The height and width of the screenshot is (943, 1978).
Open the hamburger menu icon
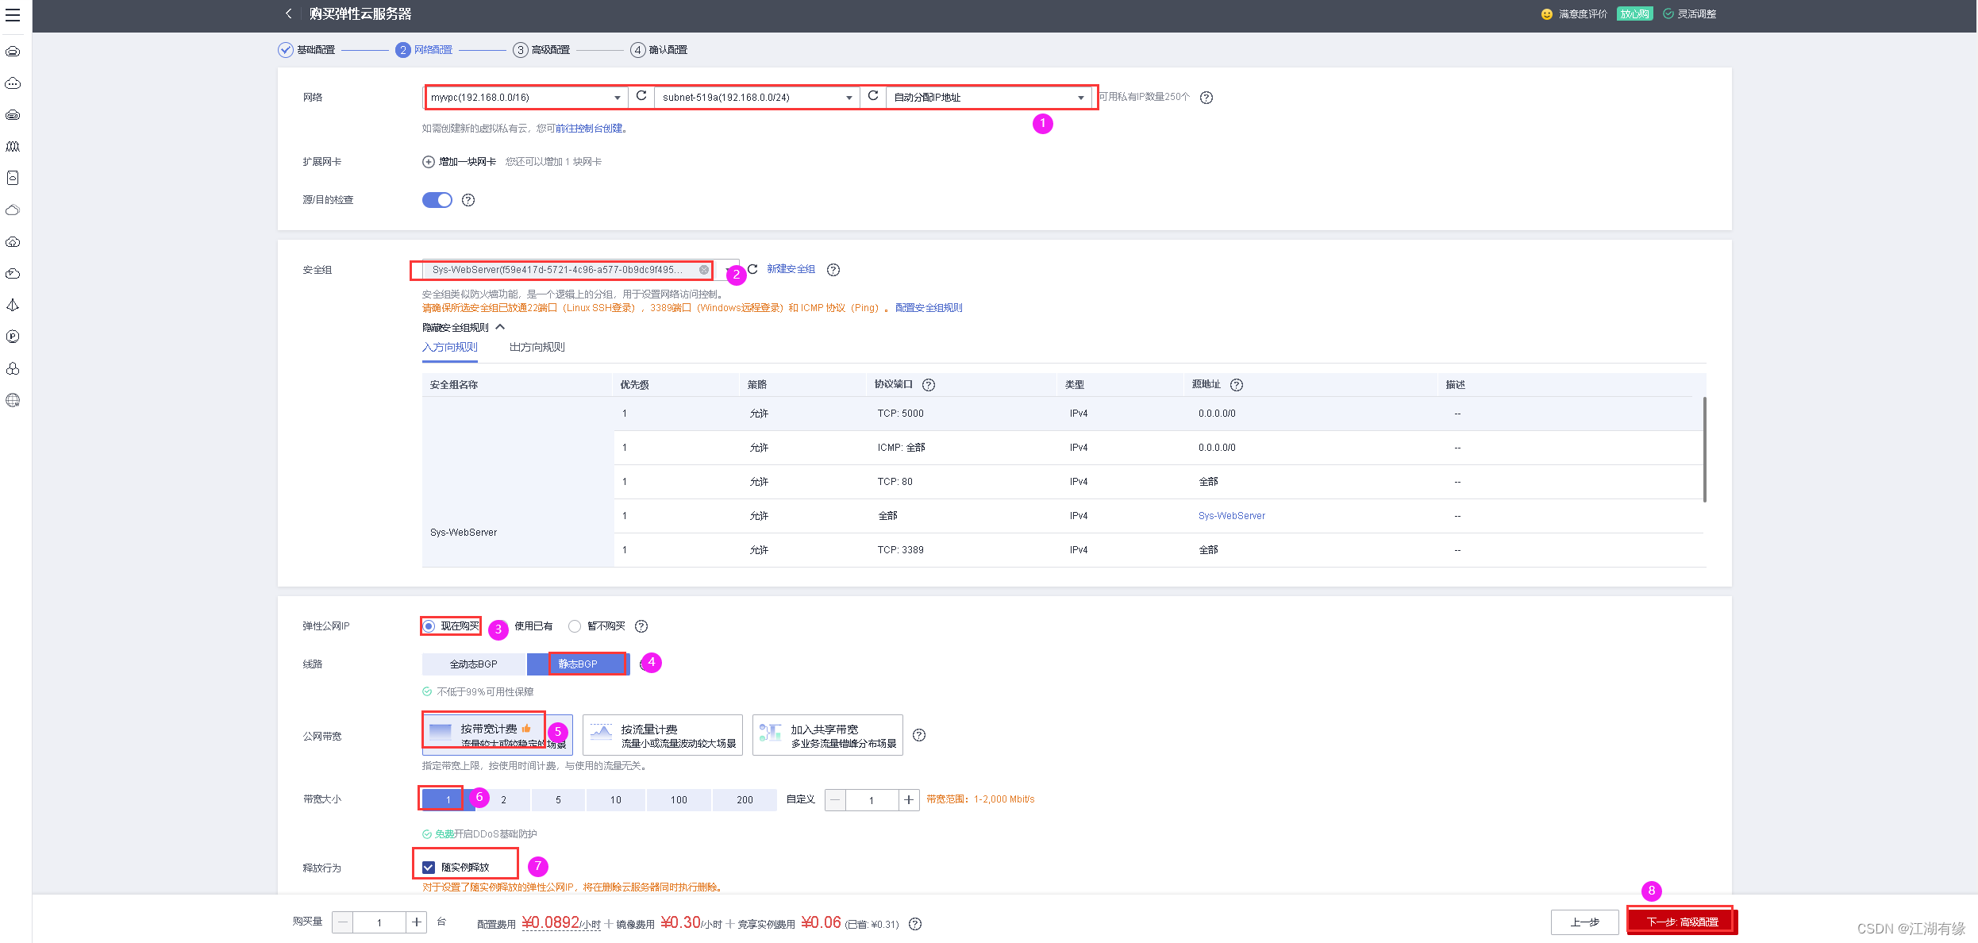click(13, 15)
